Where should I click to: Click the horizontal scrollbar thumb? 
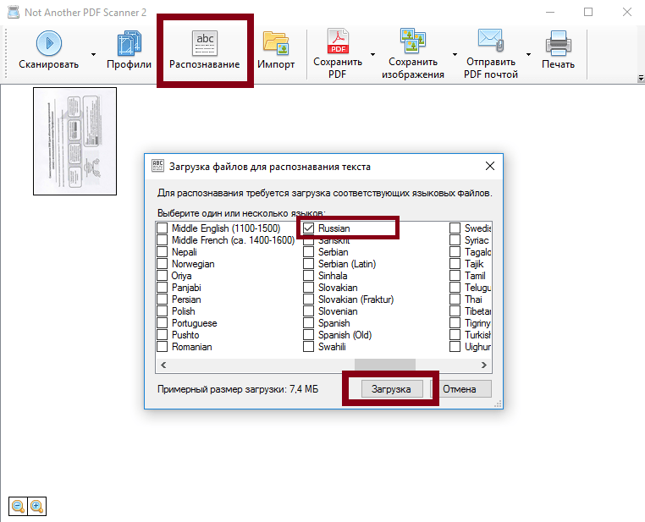(x=384, y=365)
